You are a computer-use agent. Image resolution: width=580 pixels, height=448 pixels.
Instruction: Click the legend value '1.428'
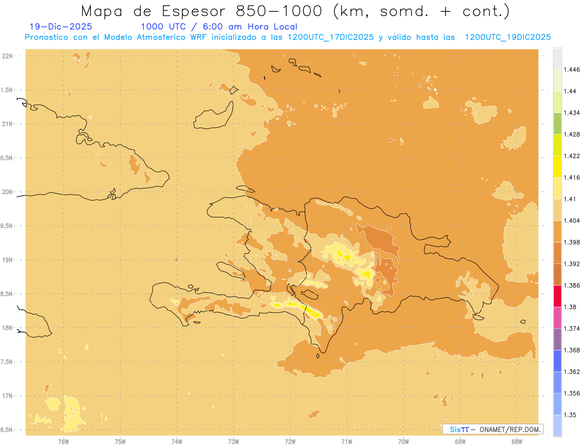[573, 134]
